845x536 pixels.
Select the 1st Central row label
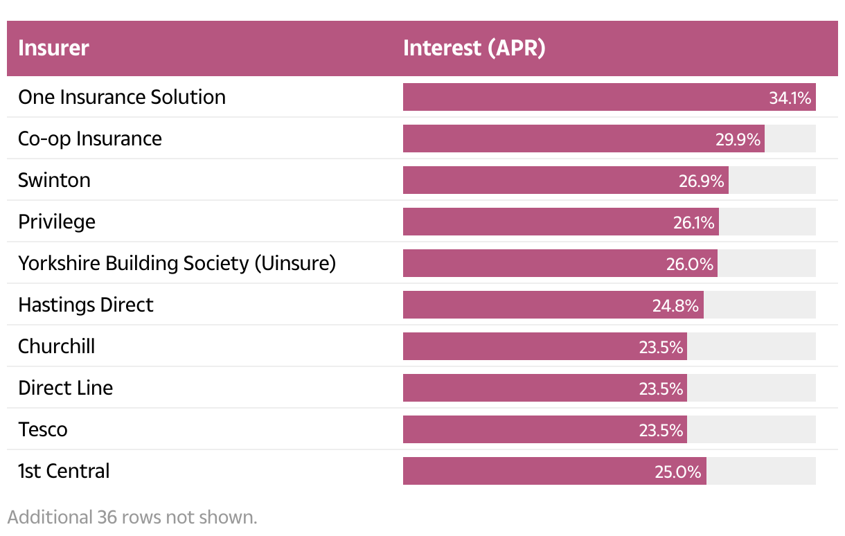[64, 471]
